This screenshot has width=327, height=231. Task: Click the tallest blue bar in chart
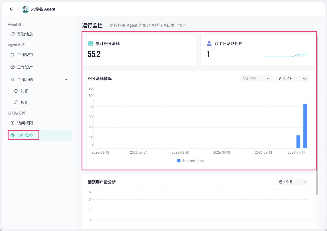point(305,126)
